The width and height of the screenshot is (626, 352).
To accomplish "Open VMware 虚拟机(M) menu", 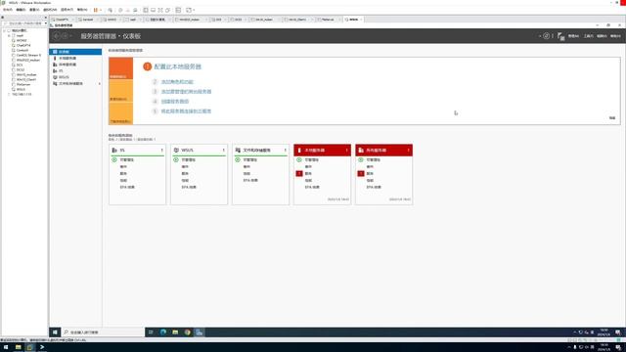I will (x=50, y=10).
